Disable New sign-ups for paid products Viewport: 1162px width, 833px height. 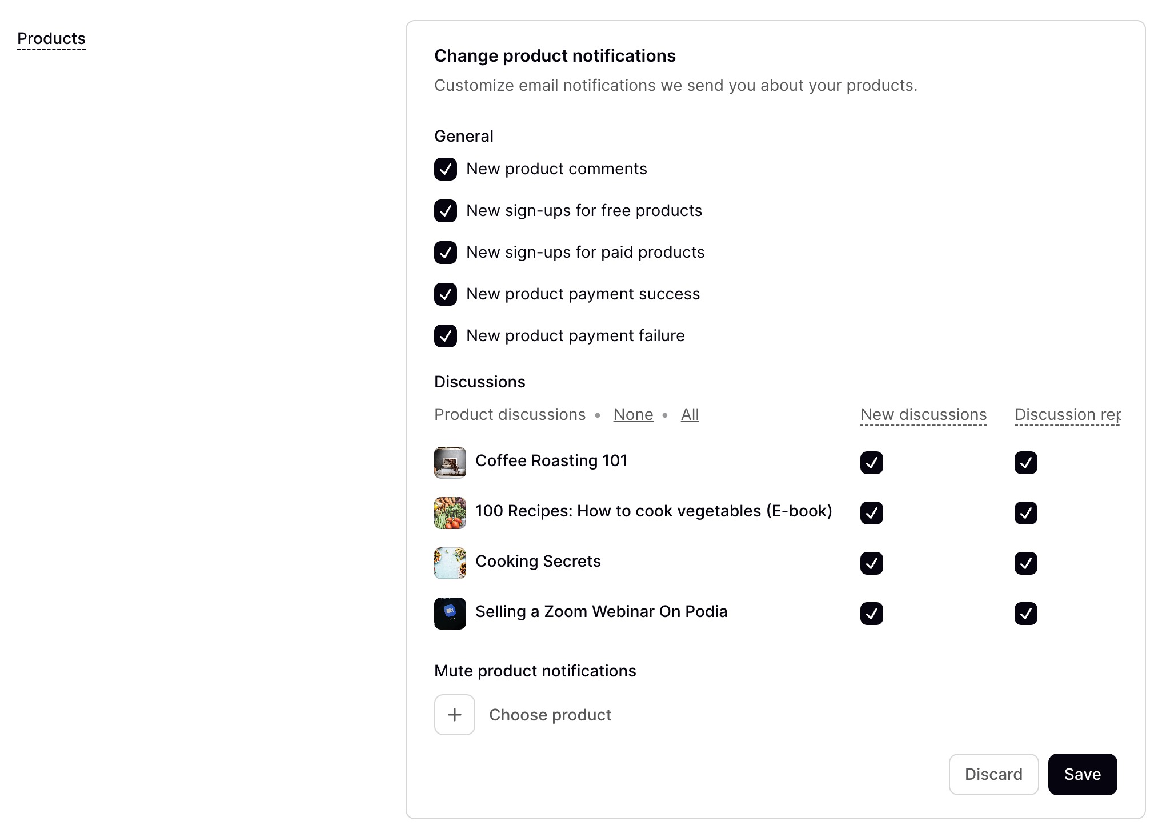(445, 253)
